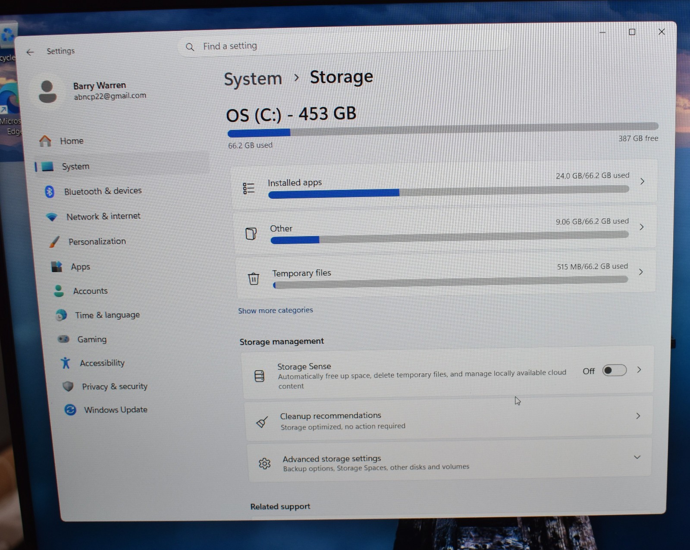Open the Temporary files chevron
The image size is (690, 550).
coord(641,272)
